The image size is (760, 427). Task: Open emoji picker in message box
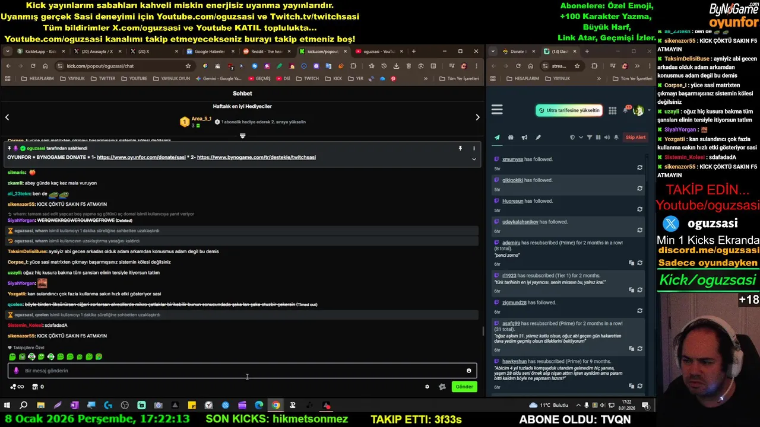pos(468,371)
